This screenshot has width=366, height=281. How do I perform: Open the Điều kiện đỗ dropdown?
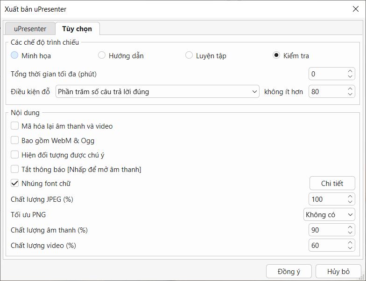157,92
